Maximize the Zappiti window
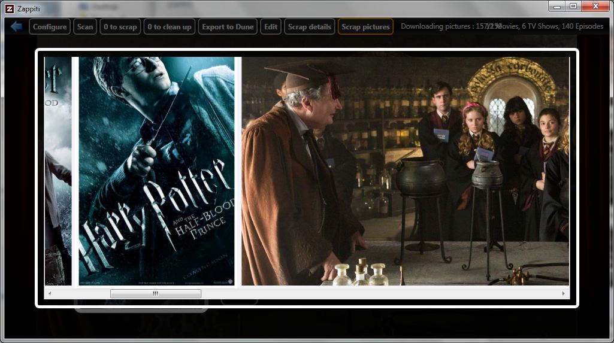The width and height of the screenshot is (614, 343). pos(573,7)
